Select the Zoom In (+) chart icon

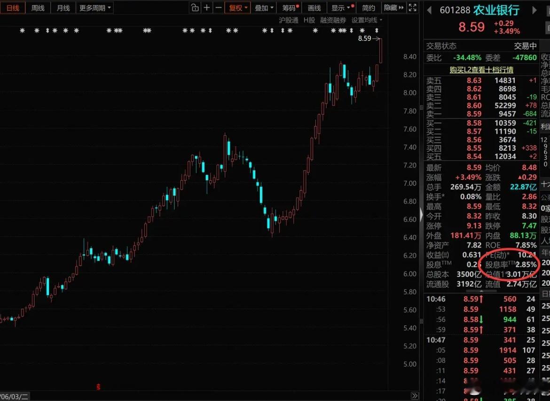[207, 8]
